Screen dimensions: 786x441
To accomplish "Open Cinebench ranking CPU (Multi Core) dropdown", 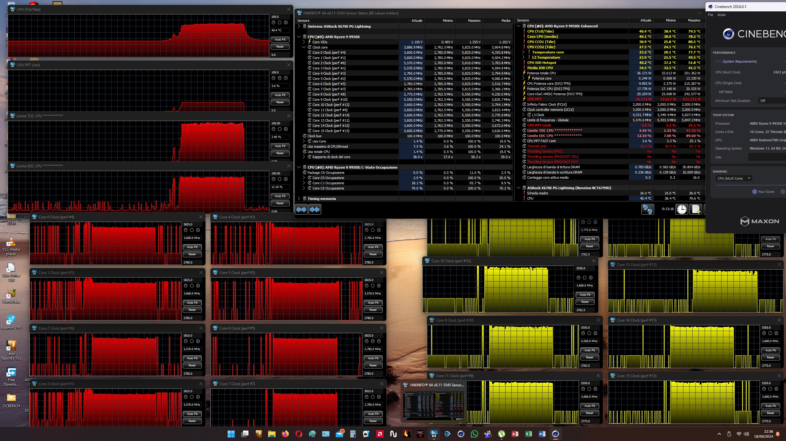I will (734, 178).
